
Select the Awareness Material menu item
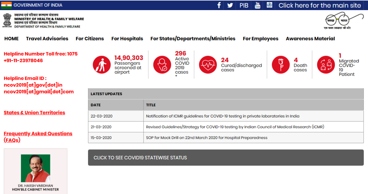click(x=310, y=39)
